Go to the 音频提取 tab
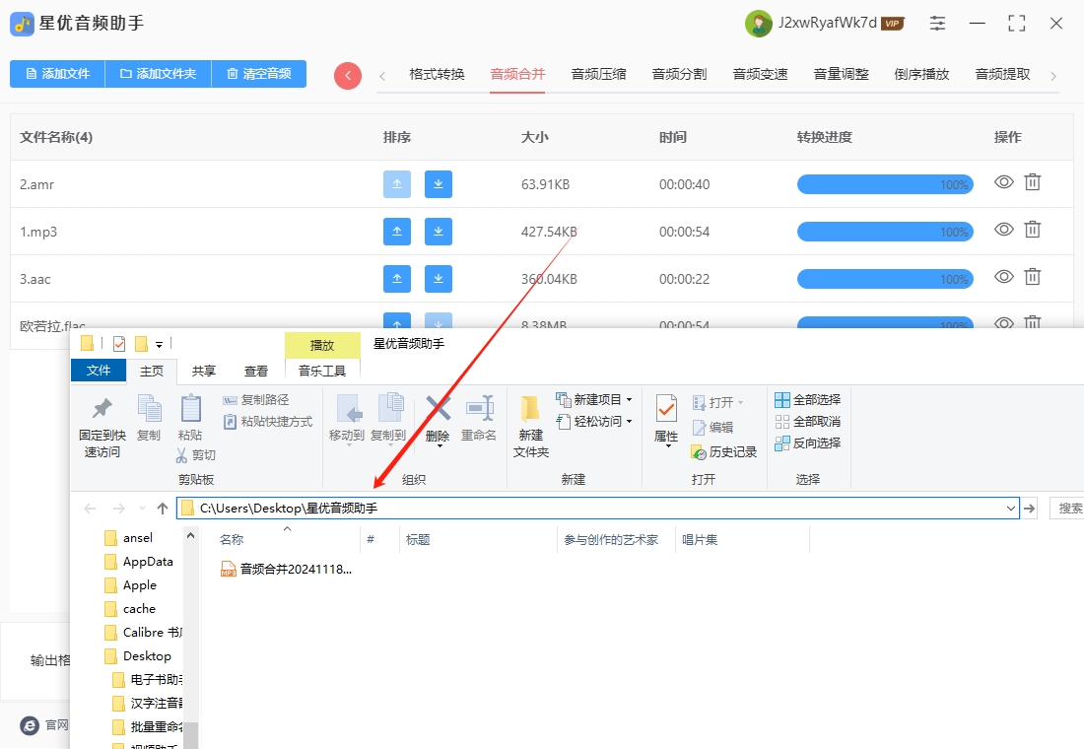 [1003, 74]
